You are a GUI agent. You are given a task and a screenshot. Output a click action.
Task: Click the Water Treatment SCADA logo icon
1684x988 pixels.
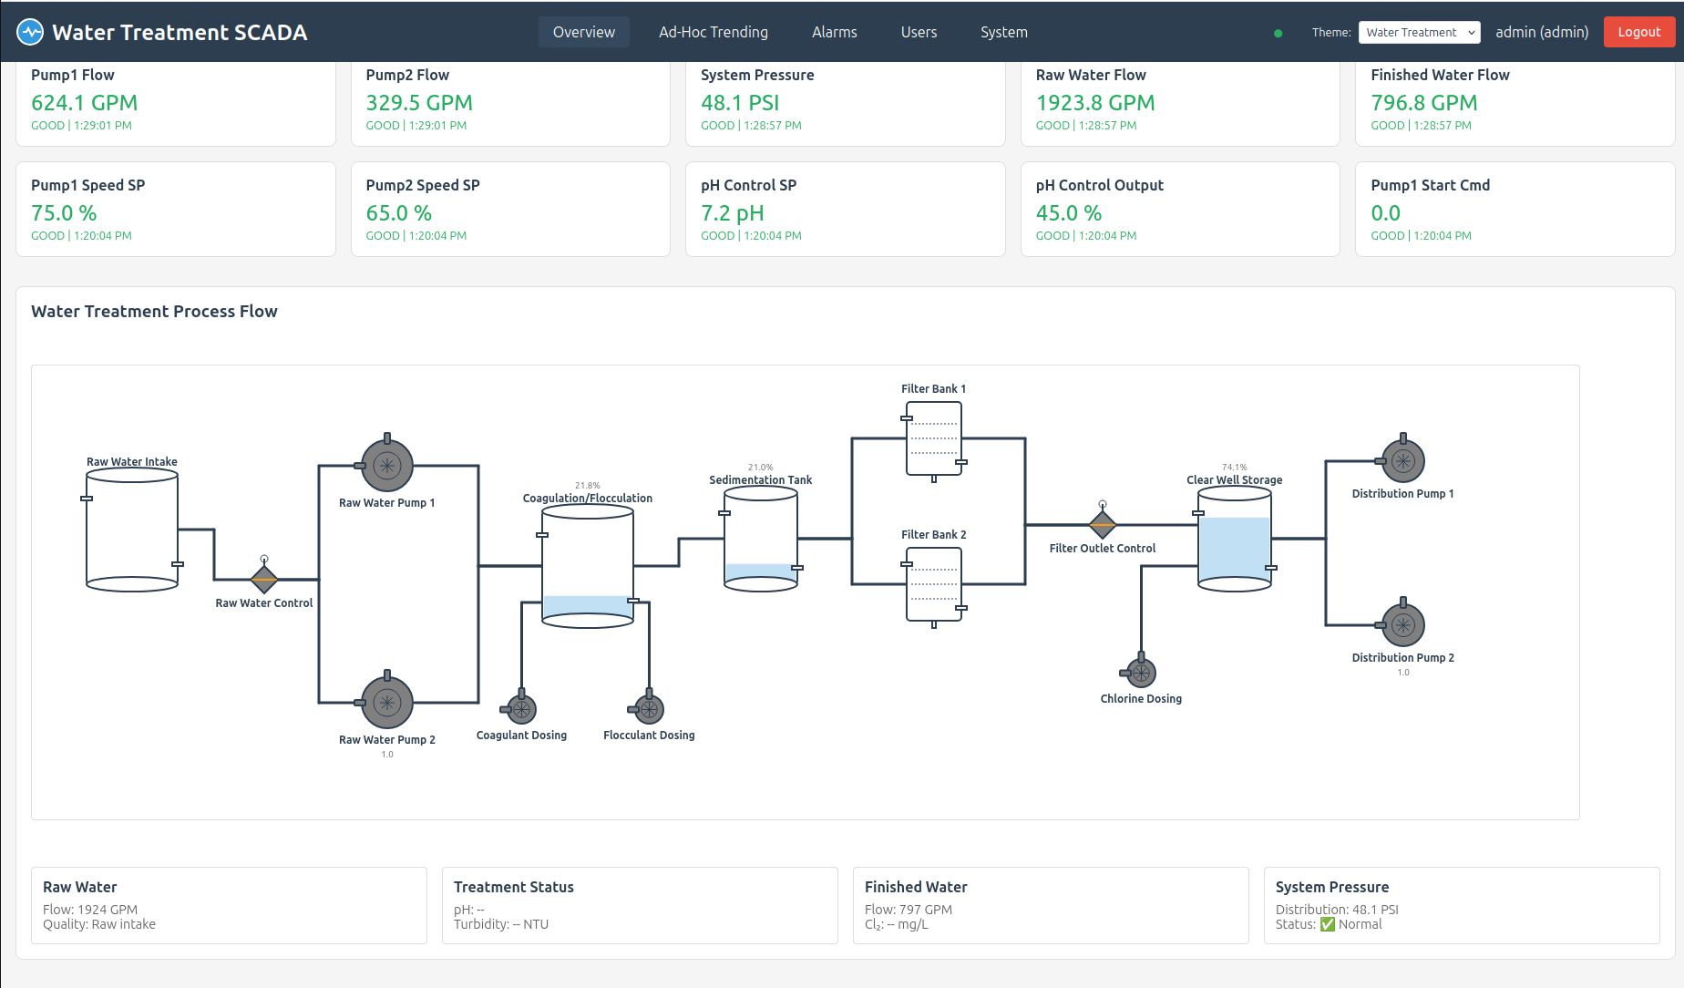click(30, 32)
